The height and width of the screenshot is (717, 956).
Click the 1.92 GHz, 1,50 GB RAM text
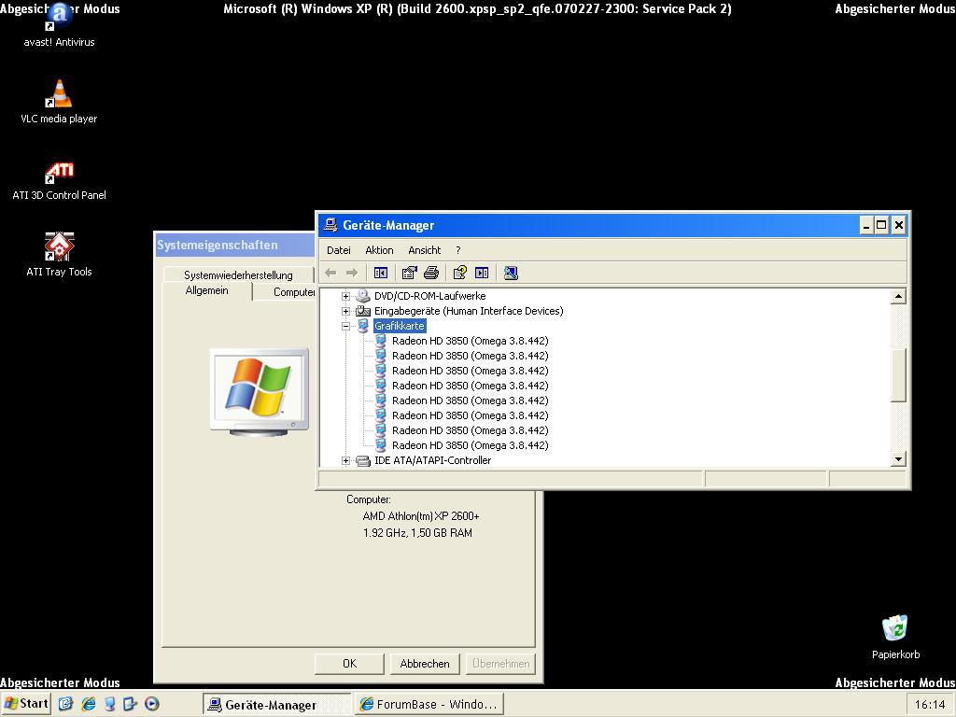tap(417, 533)
